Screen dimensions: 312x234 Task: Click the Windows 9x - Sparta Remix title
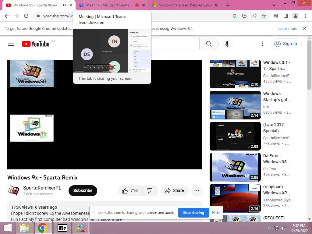coord(42,178)
